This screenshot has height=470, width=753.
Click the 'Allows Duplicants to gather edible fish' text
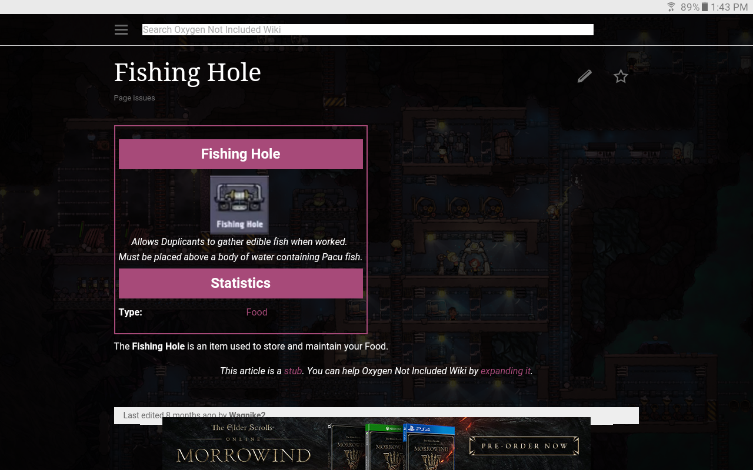(x=239, y=242)
